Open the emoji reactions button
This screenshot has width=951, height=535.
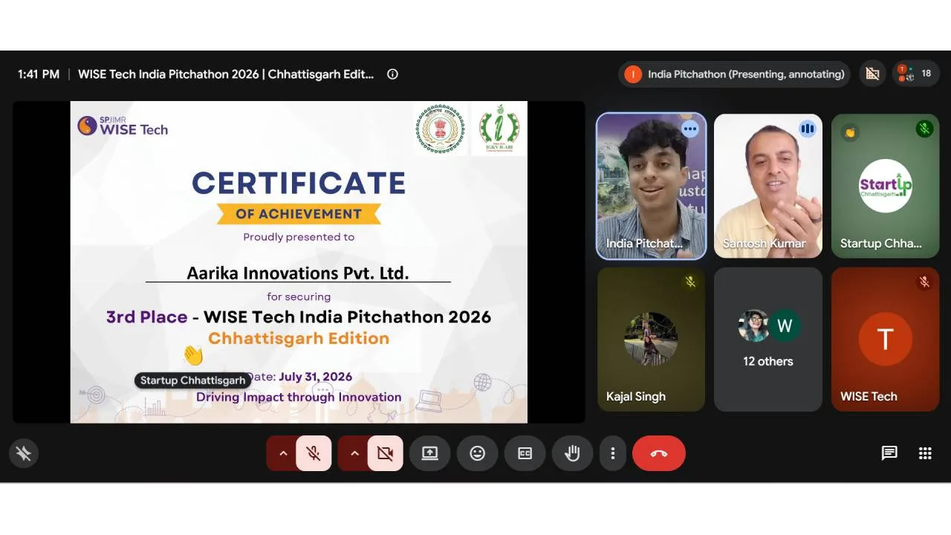pos(478,453)
